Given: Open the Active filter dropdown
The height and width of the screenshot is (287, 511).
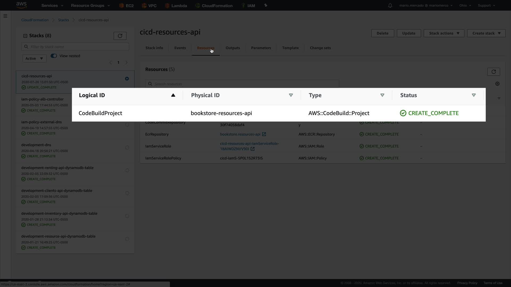Looking at the screenshot, I should click(34, 59).
